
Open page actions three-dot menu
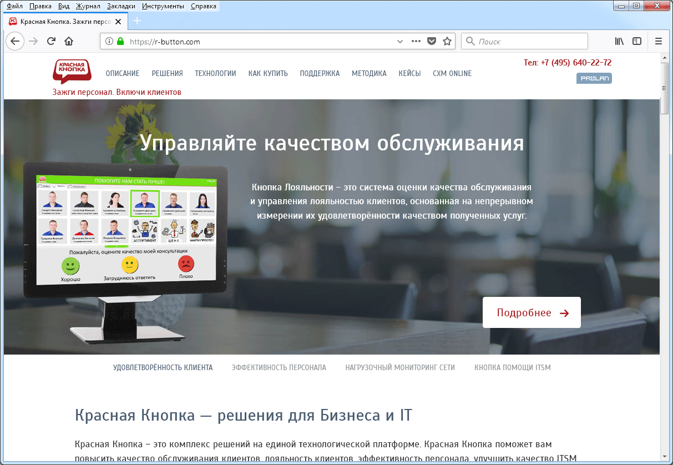pyautogui.click(x=416, y=41)
